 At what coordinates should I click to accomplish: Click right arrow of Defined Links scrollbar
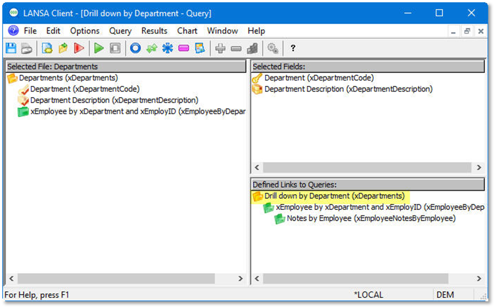tap(479, 279)
